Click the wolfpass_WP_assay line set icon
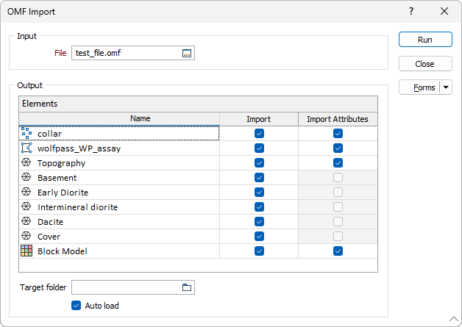462x327 pixels. coord(26,148)
